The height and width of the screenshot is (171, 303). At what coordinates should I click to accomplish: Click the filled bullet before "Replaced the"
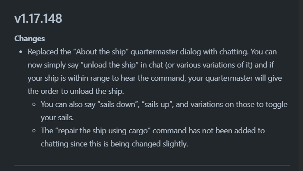(21, 52)
